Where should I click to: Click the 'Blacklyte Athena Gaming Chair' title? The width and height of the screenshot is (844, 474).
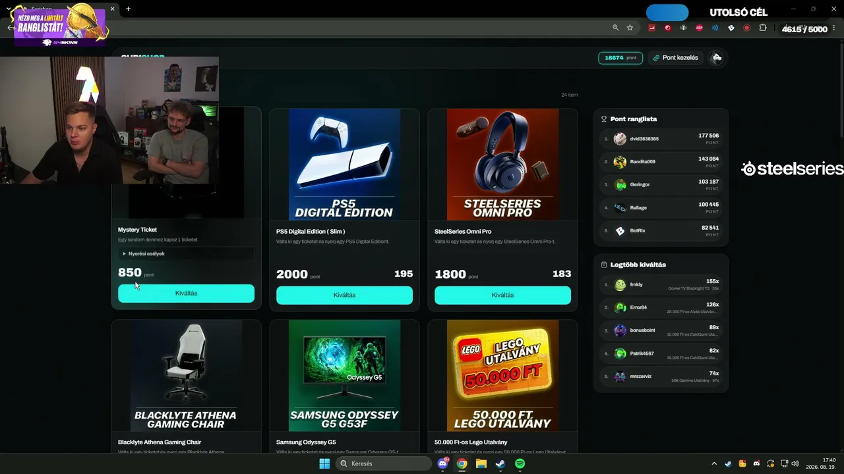pos(160,442)
